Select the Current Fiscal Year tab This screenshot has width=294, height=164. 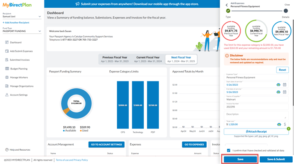[148, 59]
